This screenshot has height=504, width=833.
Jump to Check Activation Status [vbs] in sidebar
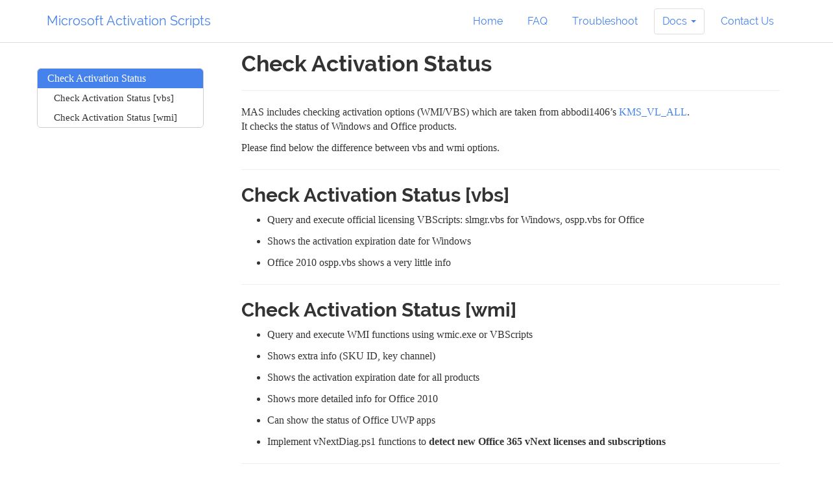tap(120, 98)
